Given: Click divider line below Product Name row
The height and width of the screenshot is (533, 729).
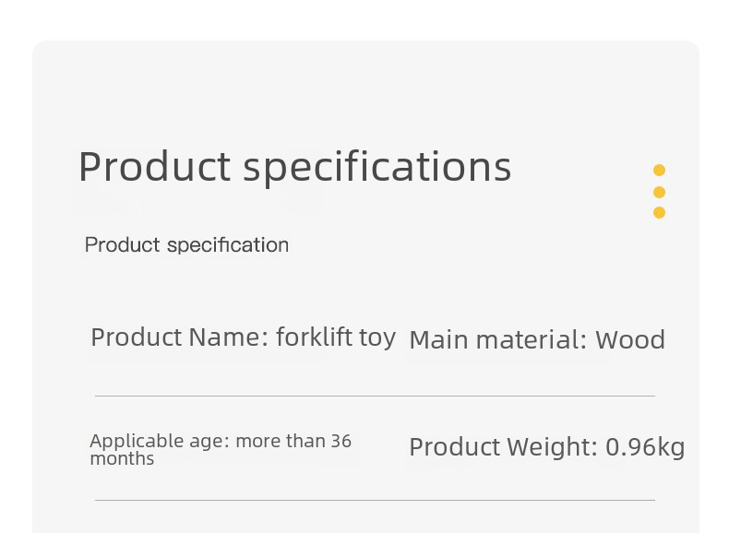Looking at the screenshot, I should (x=375, y=396).
